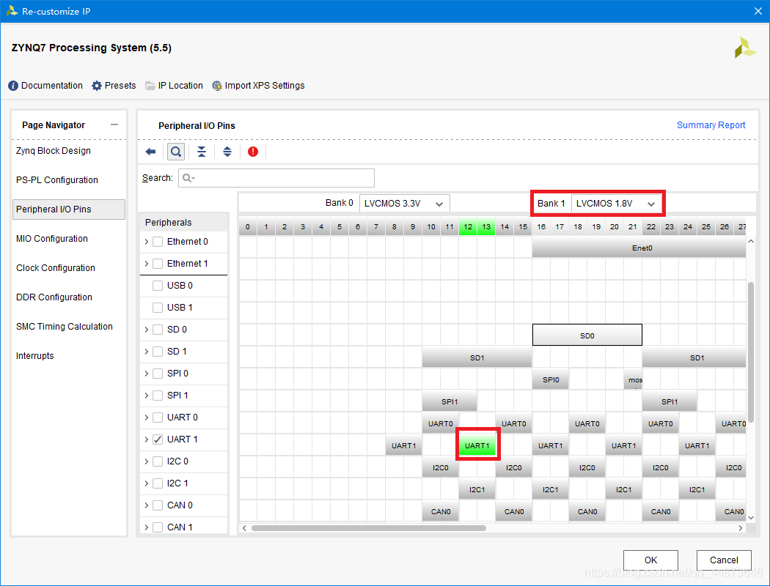
Task: Enable the CAN 0 checkbox
Action: pyautogui.click(x=158, y=505)
